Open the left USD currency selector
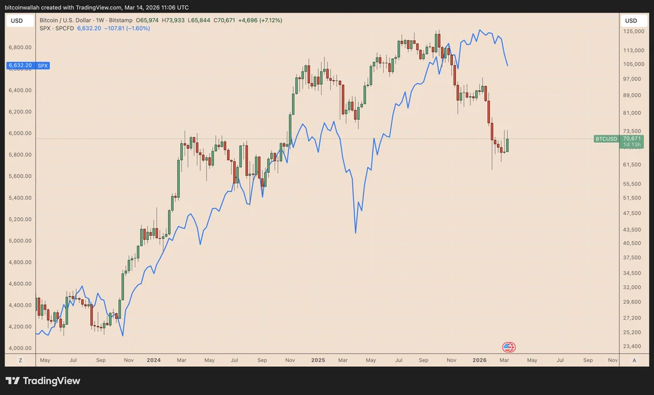This screenshot has height=395, width=654. point(17,21)
